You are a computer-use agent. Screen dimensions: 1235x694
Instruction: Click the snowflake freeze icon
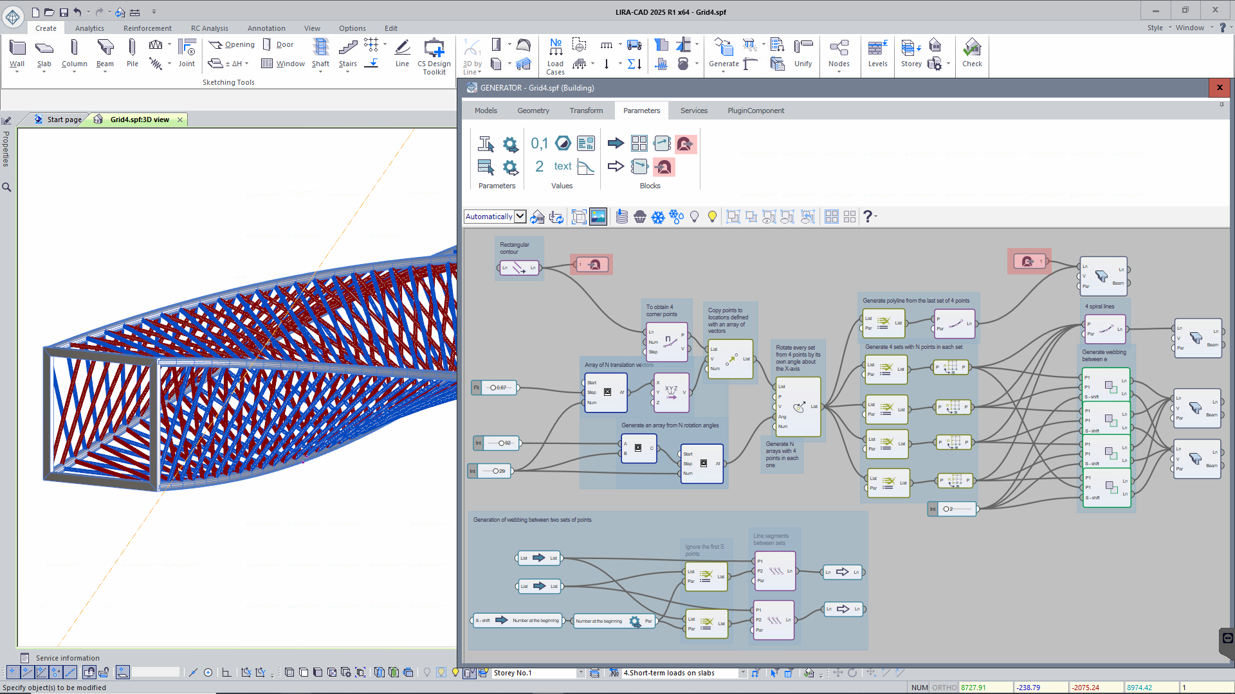tap(658, 217)
